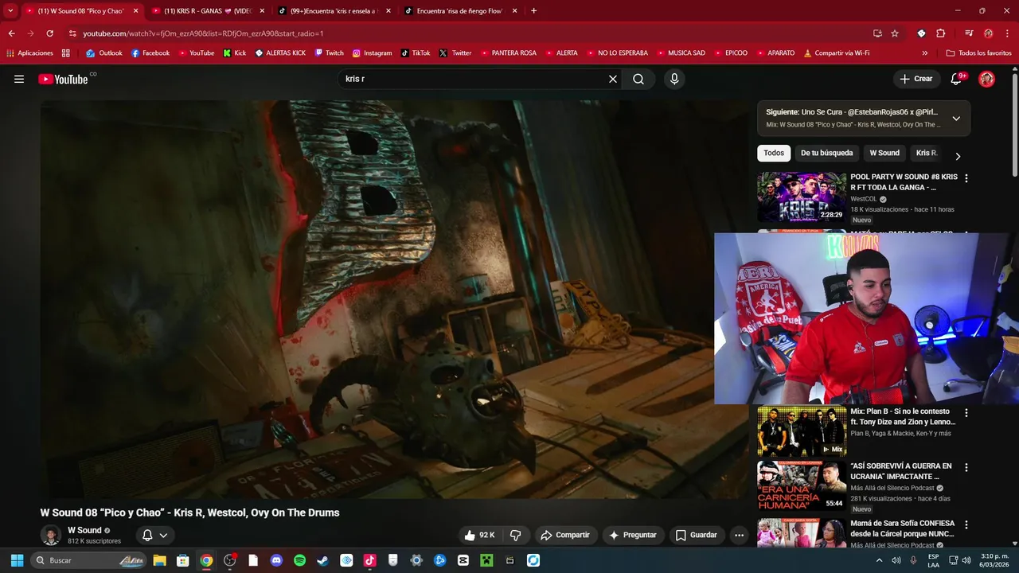Click the Compartir button
The image size is (1019, 573).
[x=565, y=535]
